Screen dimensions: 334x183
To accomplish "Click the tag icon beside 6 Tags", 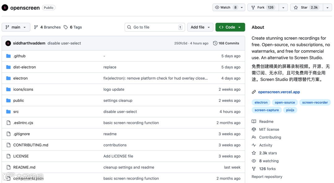I will (66, 27).
